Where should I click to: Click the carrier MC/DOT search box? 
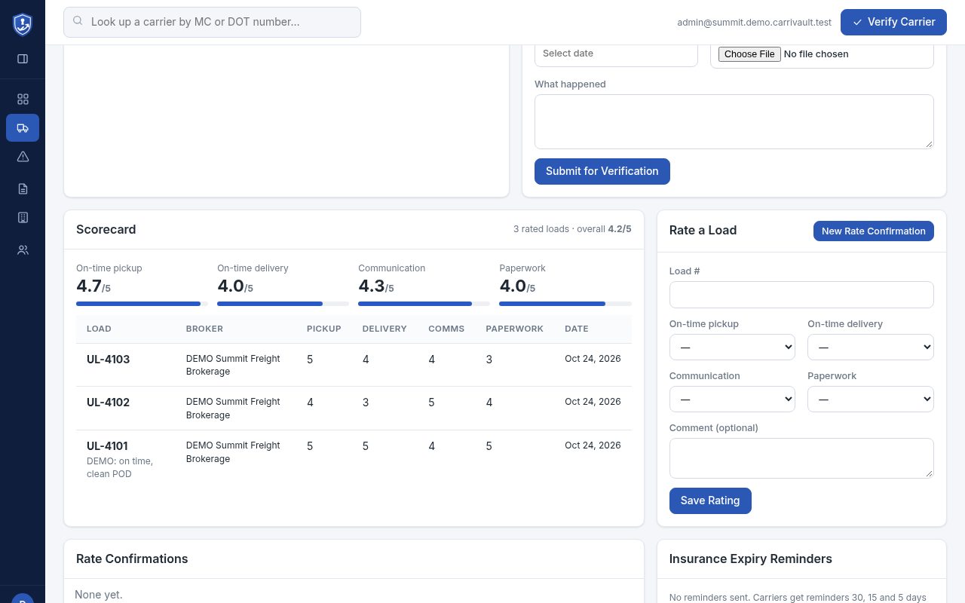[212, 22]
